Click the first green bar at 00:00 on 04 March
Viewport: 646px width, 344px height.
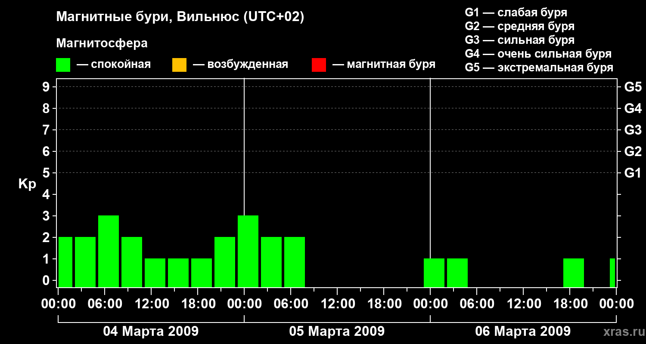point(65,262)
